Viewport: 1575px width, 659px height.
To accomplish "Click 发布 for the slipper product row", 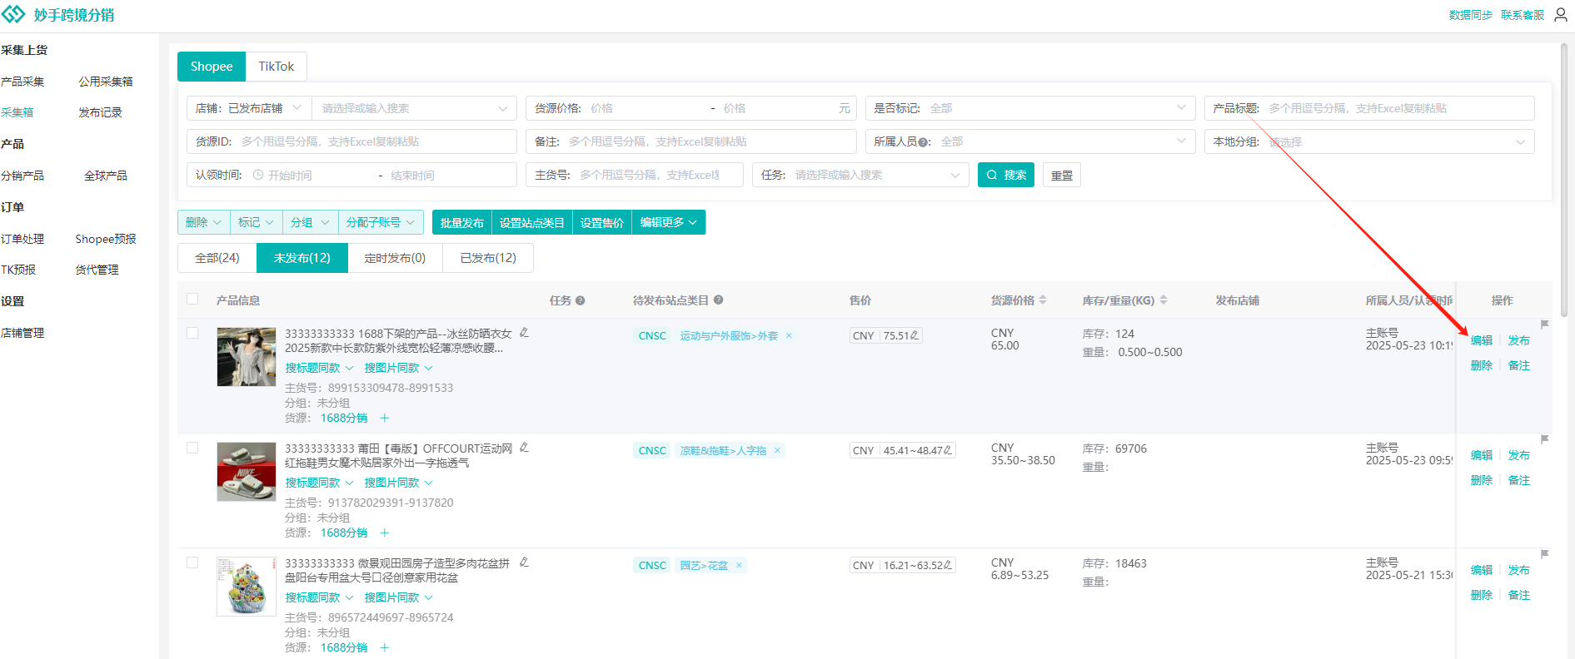I will pos(1519,455).
